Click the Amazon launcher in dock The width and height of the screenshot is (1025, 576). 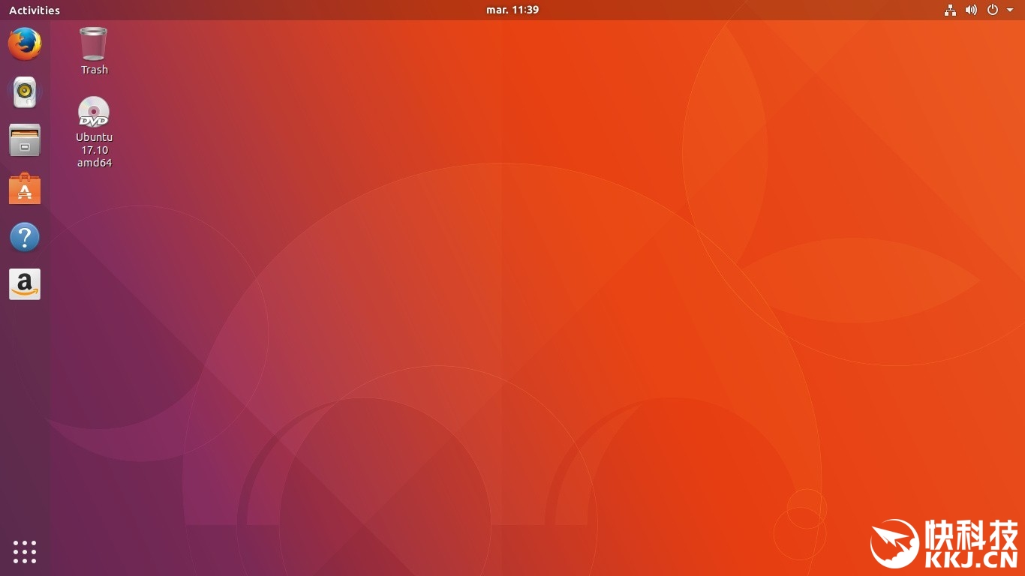click(25, 285)
